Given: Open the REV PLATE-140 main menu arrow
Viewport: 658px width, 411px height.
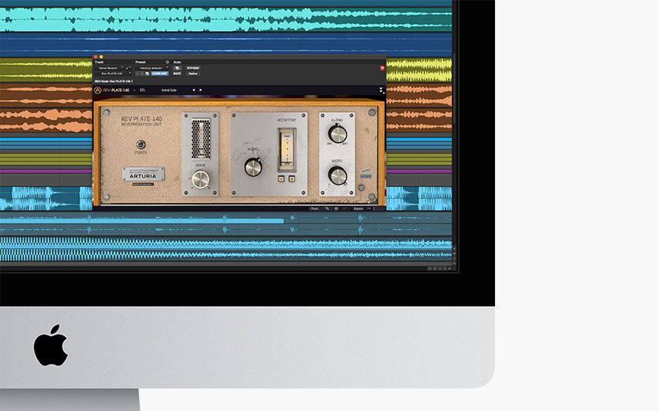Looking at the screenshot, I should click(134, 90).
